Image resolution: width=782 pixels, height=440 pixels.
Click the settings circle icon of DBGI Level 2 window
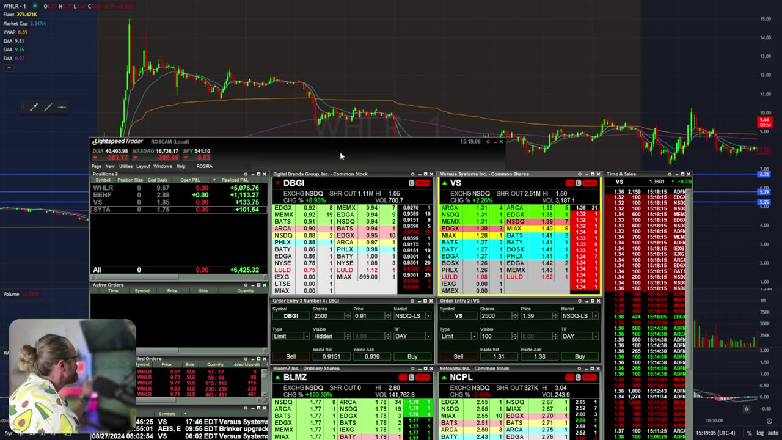[x=412, y=174]
